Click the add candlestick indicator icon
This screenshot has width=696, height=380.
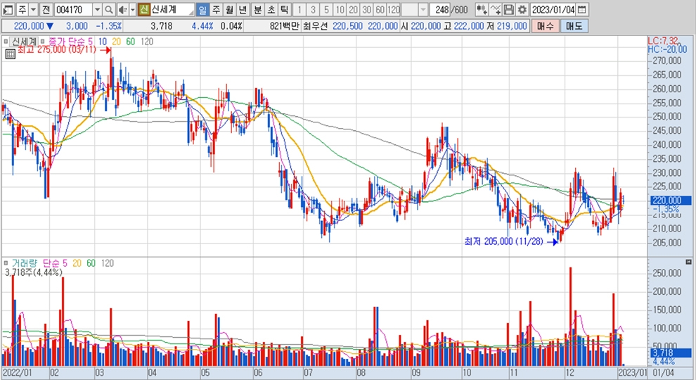482,10
